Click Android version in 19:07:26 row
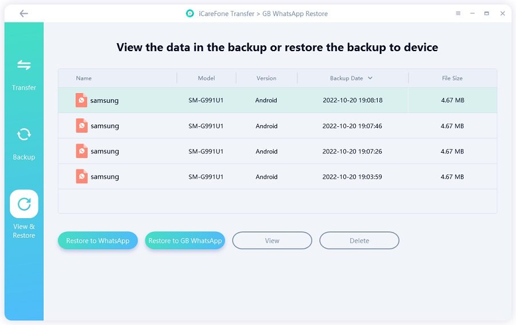 (x=266, y=151)
